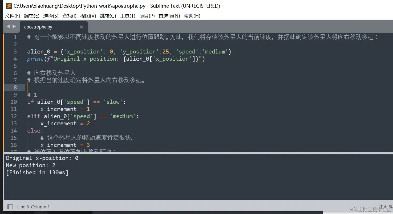Screen dimensions: 393x214
Task: Click 'x_increment = 2' on line 13
Action: pyautogui.click(x=65, y=124)
